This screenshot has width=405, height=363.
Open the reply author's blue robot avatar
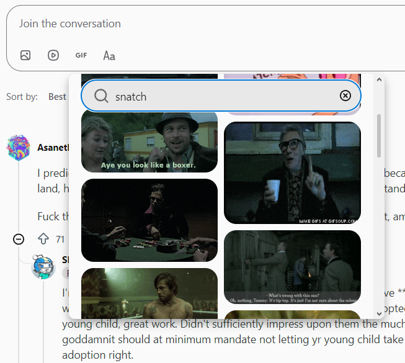pyautogui.click(x=43, y=267)
